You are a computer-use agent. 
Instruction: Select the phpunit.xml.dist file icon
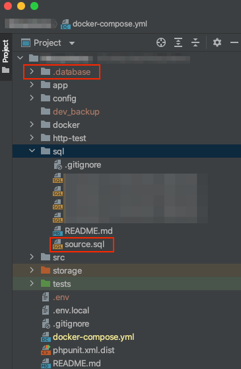46,350
